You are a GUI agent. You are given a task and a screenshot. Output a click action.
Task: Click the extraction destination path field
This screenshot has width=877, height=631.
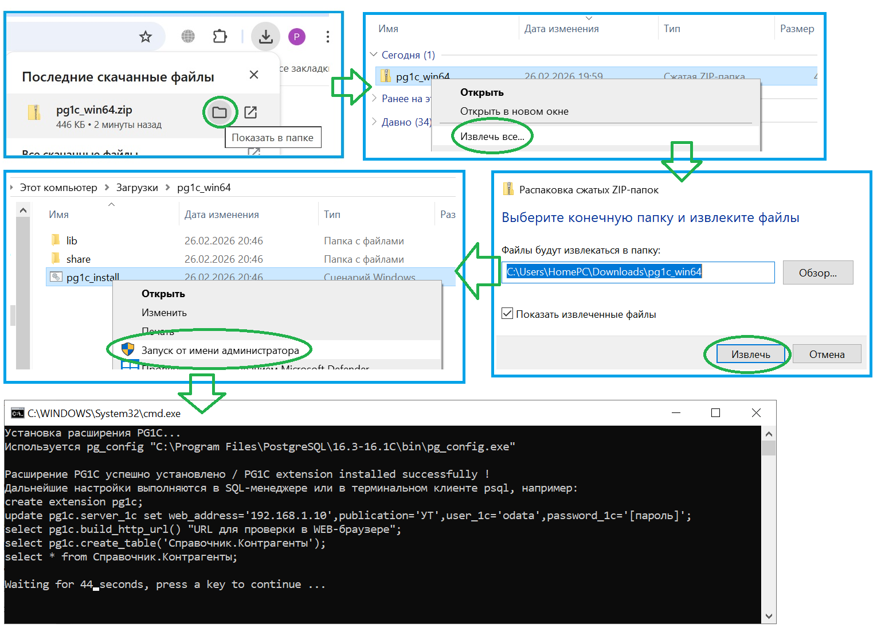click(x=638, y=272)
